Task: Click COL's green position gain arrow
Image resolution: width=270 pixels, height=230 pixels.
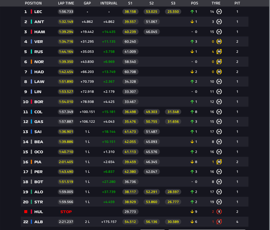Action: 192,112
